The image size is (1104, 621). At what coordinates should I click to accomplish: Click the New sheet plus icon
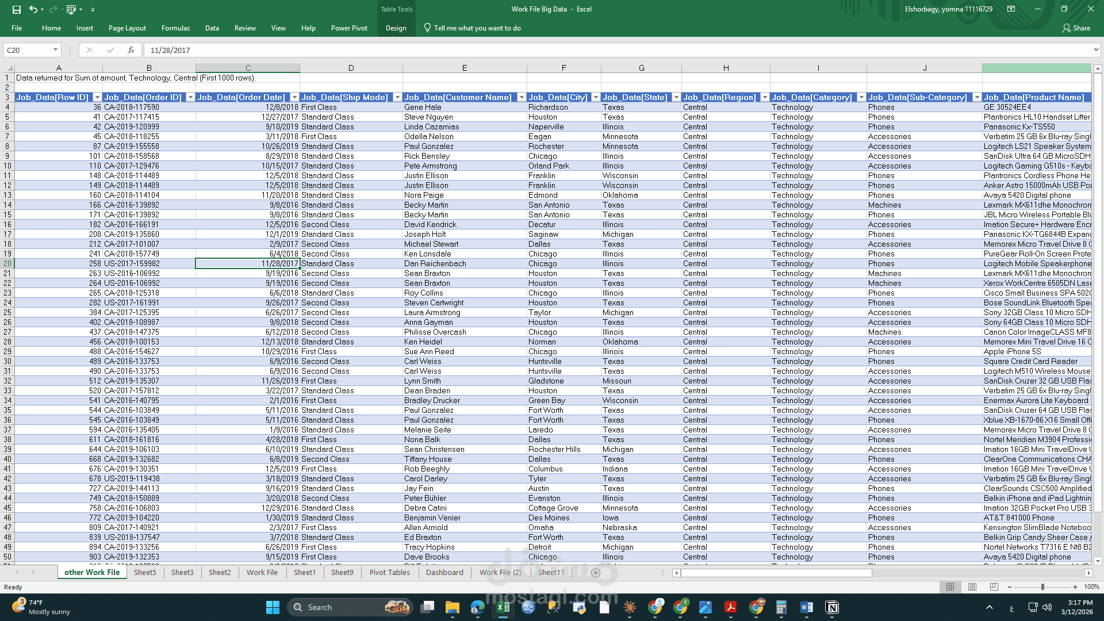[x=596, y=573]
